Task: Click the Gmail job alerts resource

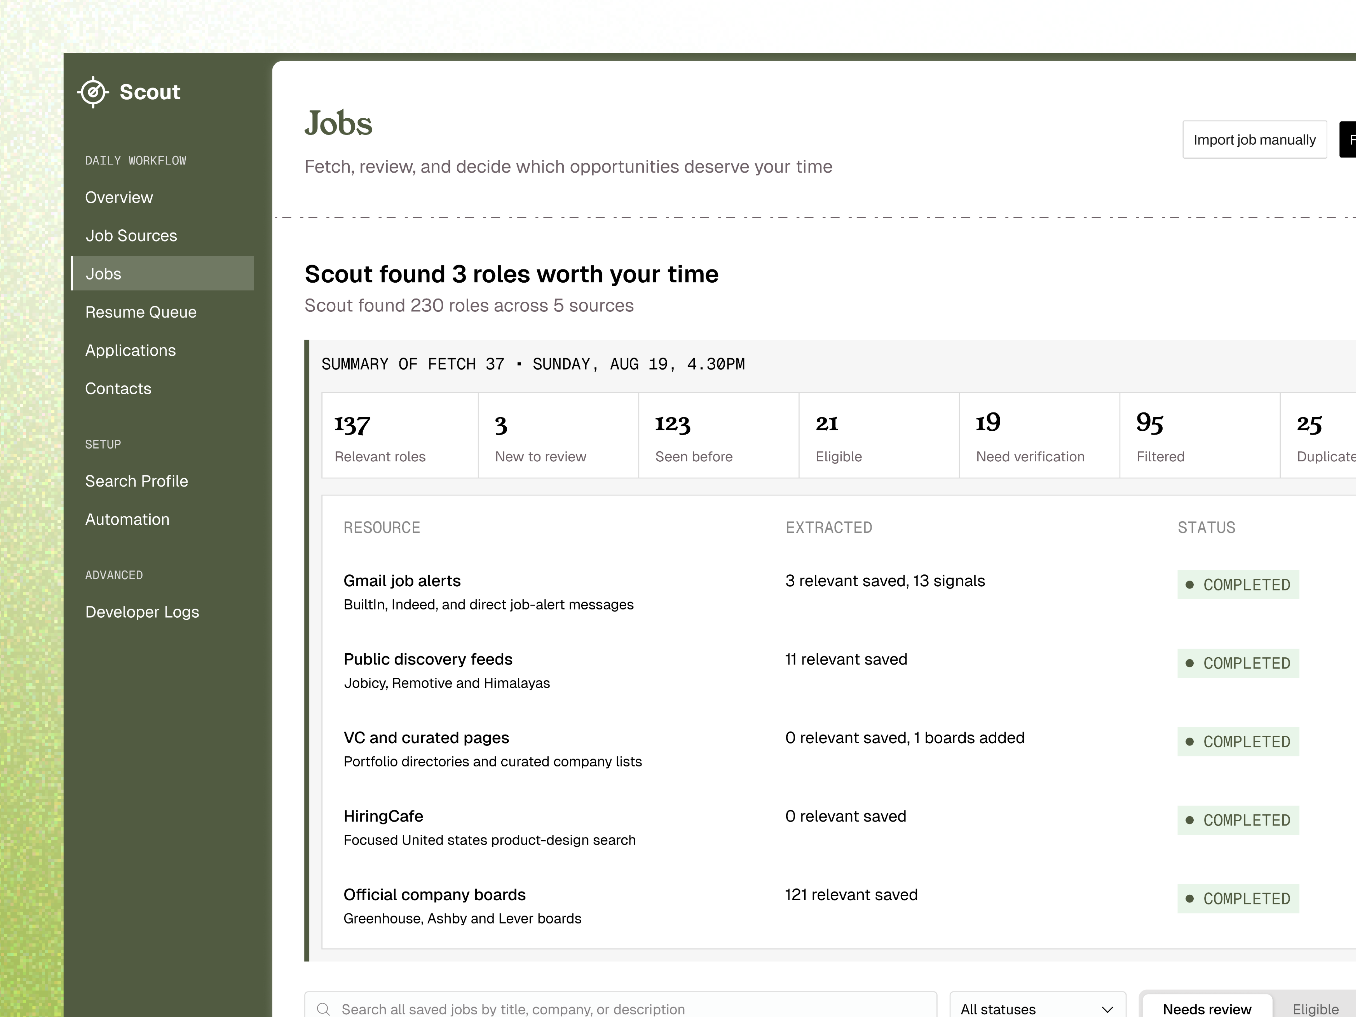Action: click(x=402, y=581)
